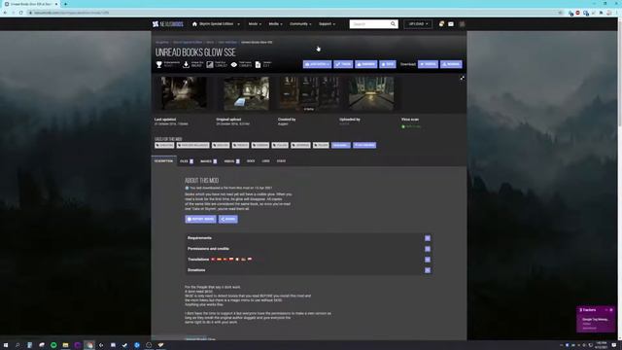Viewport: 622px width, 350px height.
Task: Open the third gallery thumbnail
Action: [309, 93]
